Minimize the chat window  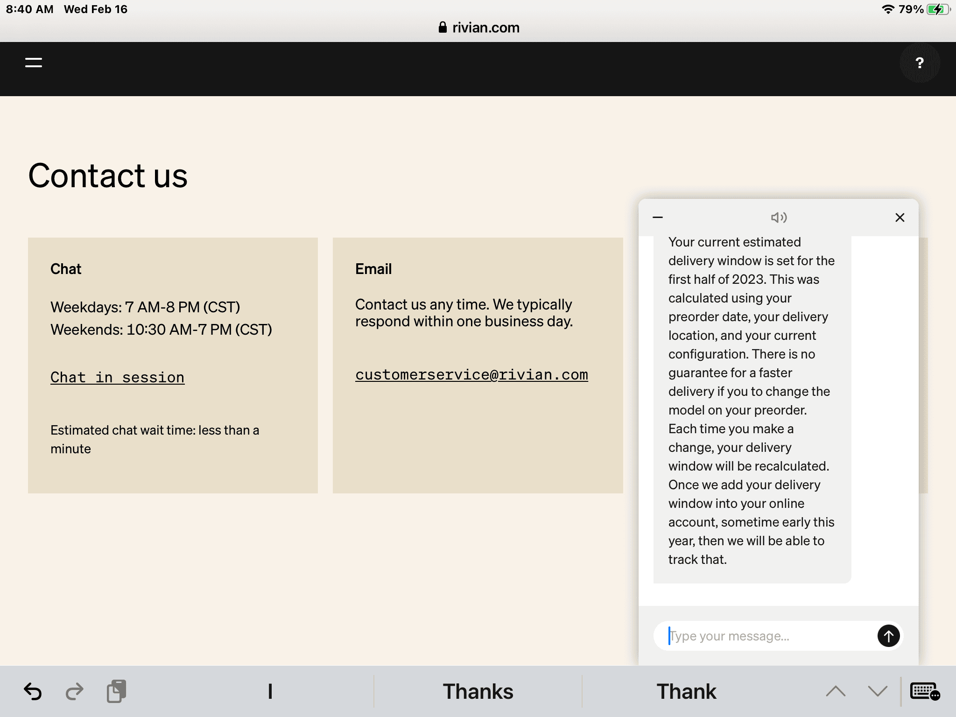(x=658, y=217)
